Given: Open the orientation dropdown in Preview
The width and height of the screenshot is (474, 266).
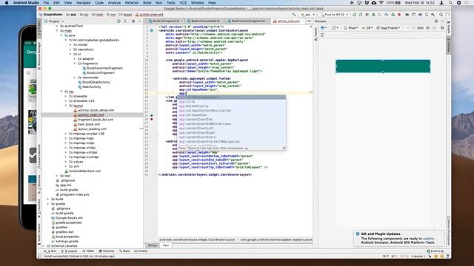Looking at the screenshot, I should [x=335, y=28].
